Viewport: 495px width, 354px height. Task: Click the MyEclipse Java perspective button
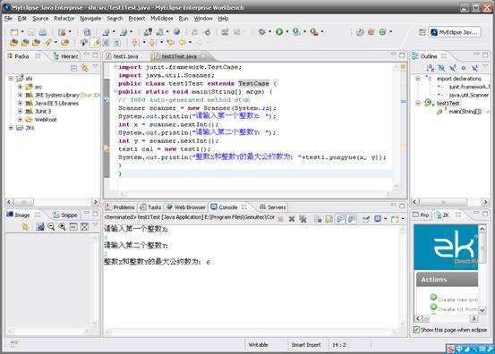[455, 32]
